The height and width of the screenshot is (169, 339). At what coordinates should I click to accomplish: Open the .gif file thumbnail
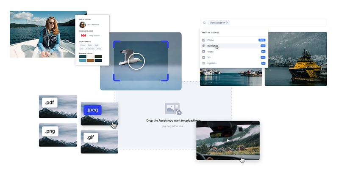pyautogui.click(x=99, y=142)
